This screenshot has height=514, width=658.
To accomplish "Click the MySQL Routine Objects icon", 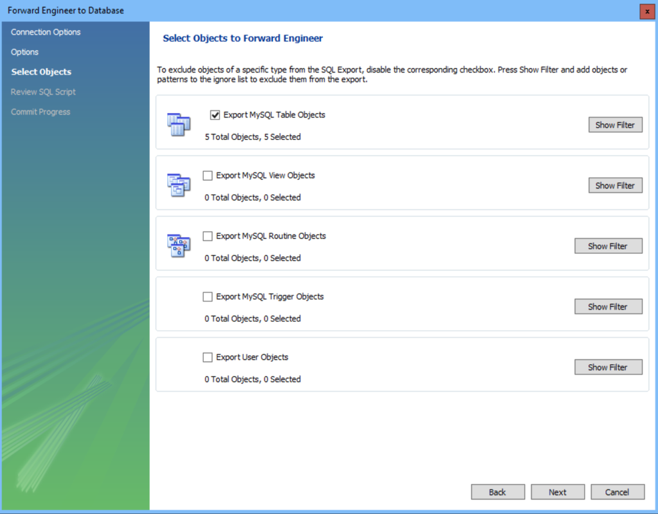I will (x=179, y=245).
